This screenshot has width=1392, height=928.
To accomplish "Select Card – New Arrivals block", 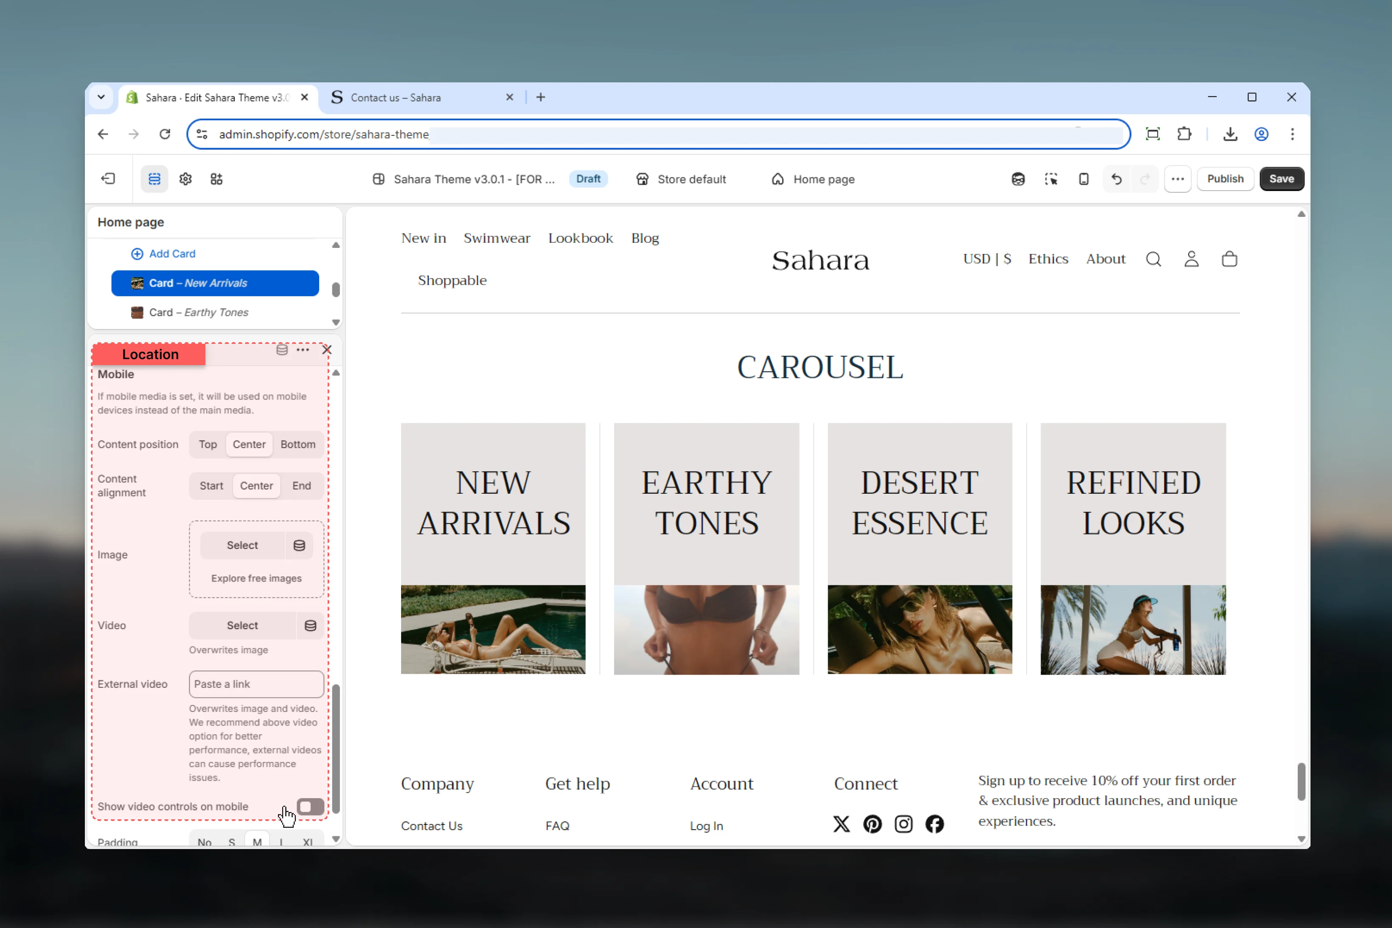I will click(x=215, y=283).
